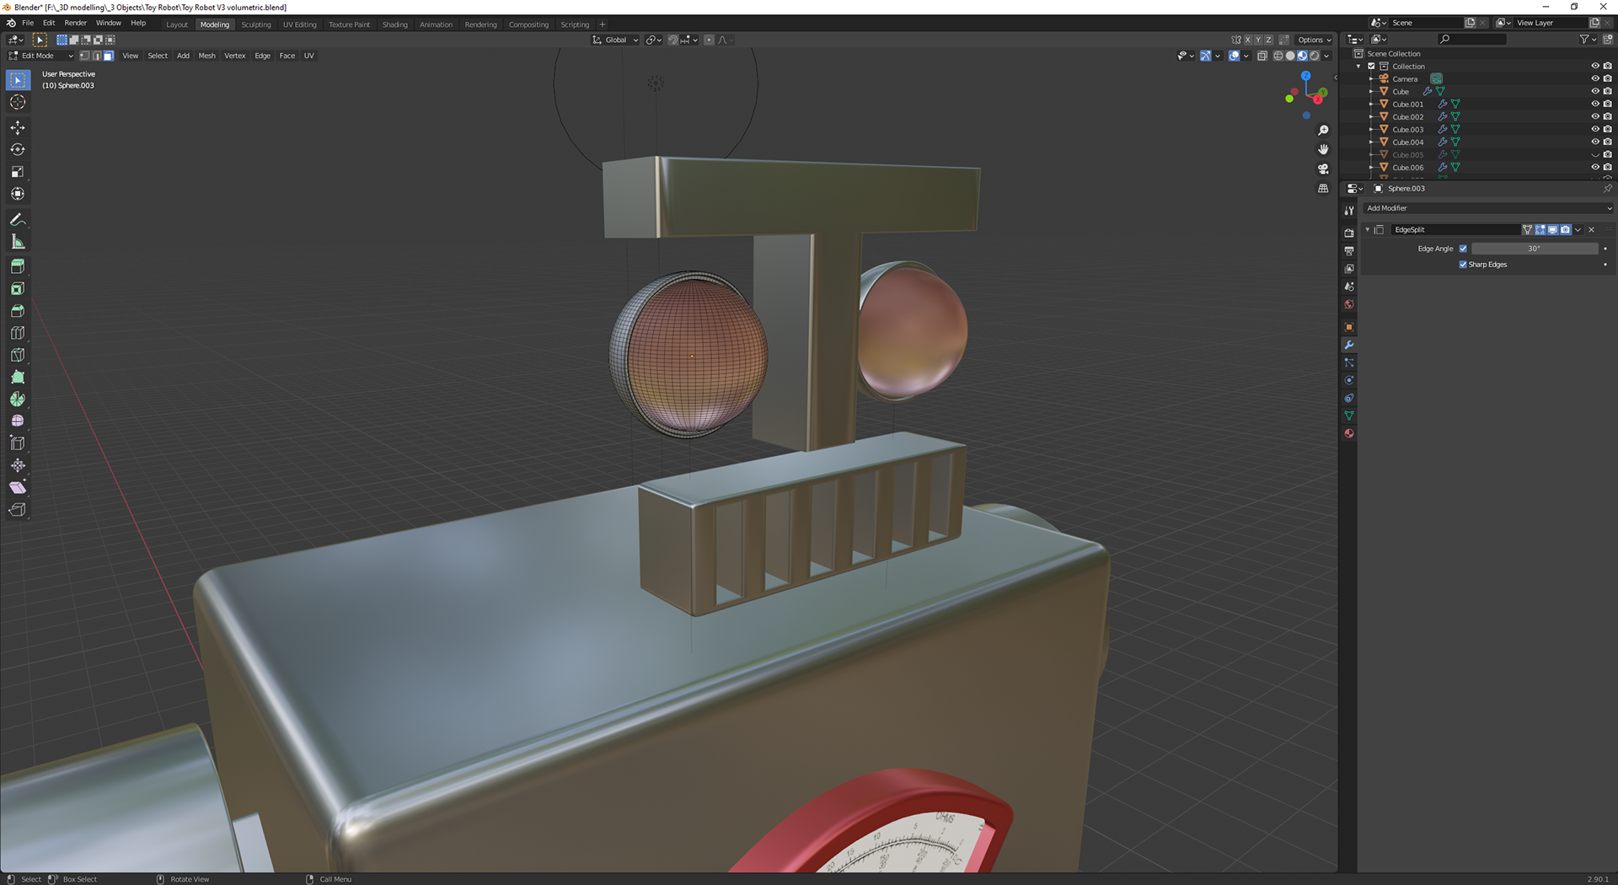
Task: Hide Camera using its eye icon
Action: 1594,78
